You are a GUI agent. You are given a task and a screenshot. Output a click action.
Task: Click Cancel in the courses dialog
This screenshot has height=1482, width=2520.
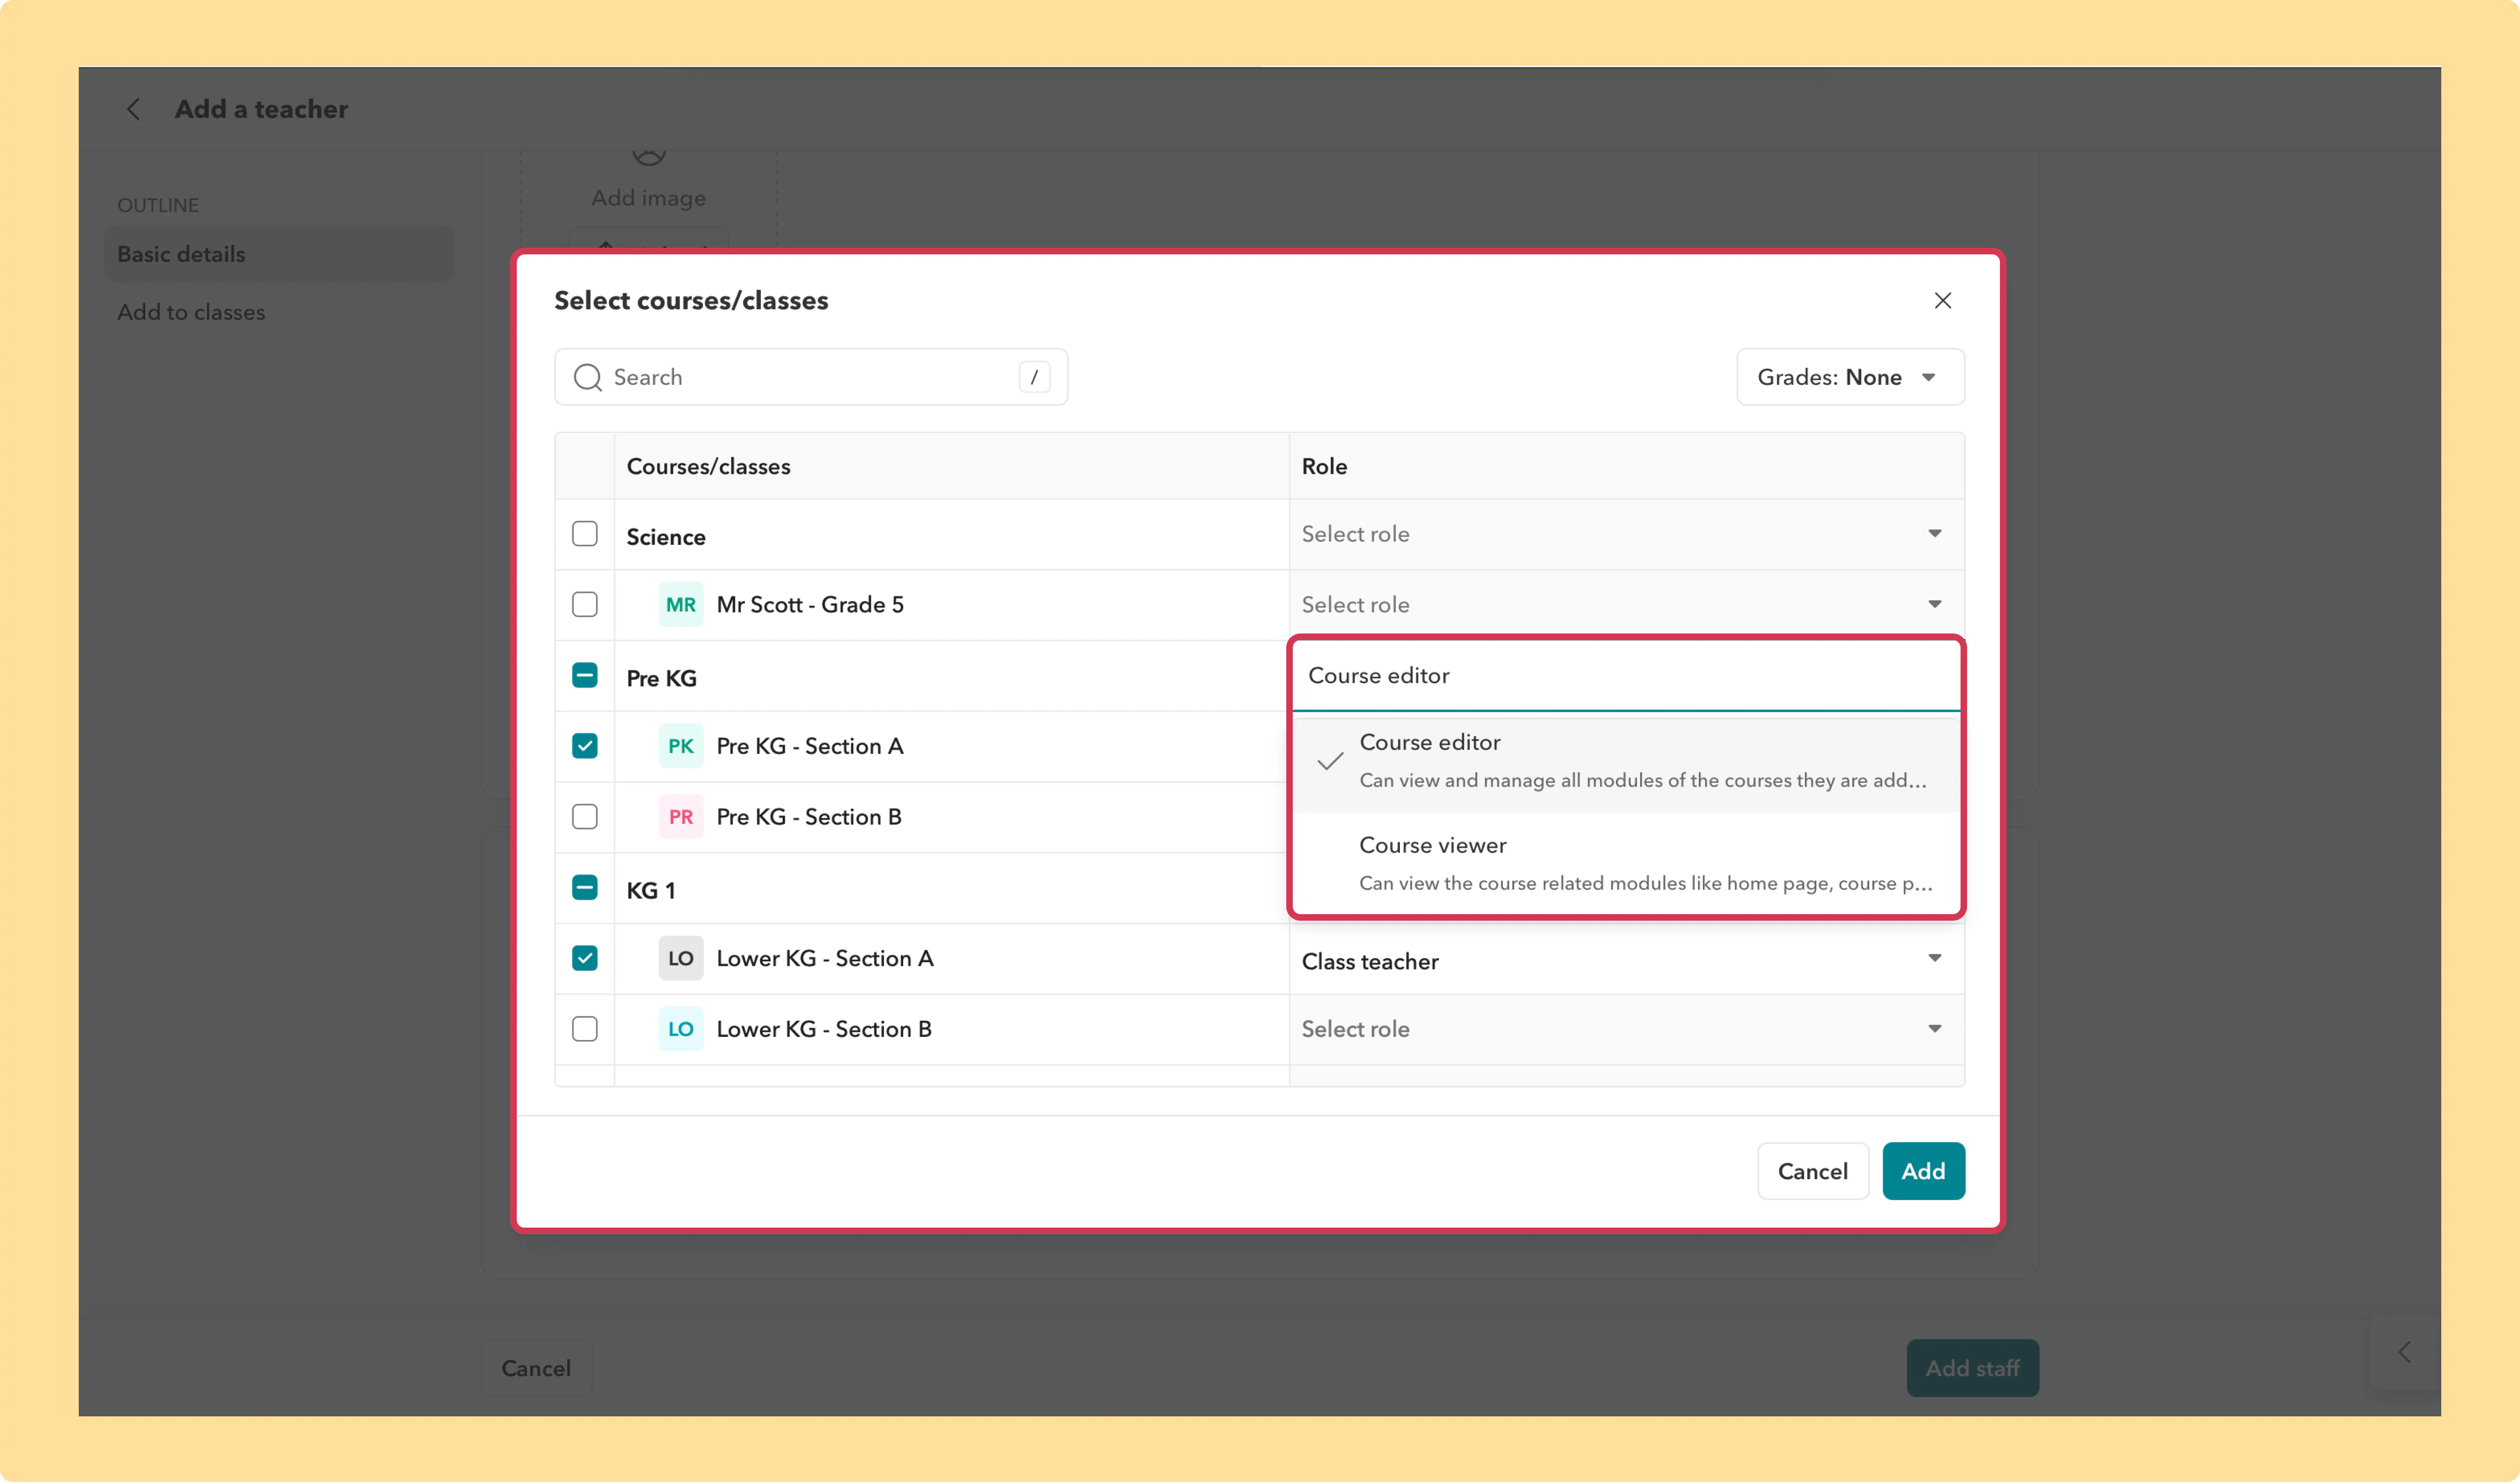pyautogui.click(x=1812, y=1171)
